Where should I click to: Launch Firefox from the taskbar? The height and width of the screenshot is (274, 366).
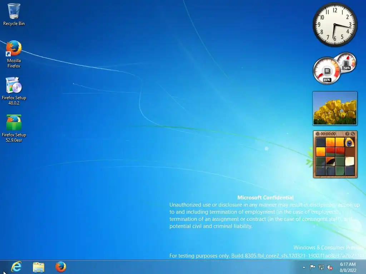(61, 267)
